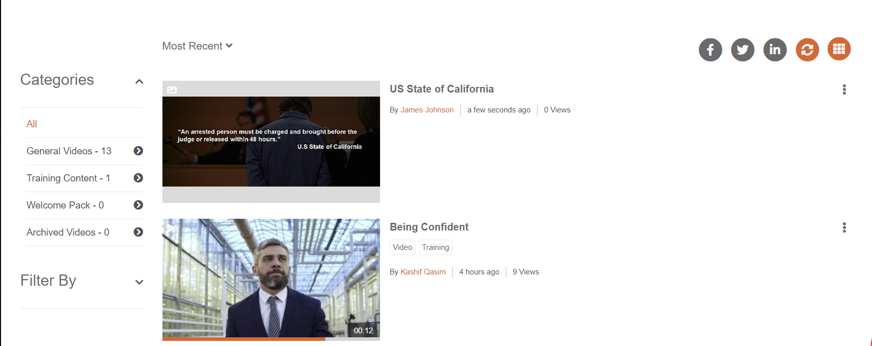Open Kashif Qasim's author profile
The image size is (872, 346).
tap(423, 272)
